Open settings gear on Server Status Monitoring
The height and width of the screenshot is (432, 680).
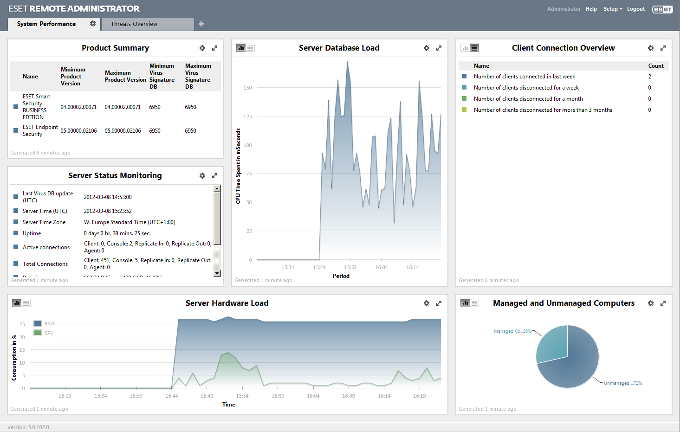click(202, 175)
